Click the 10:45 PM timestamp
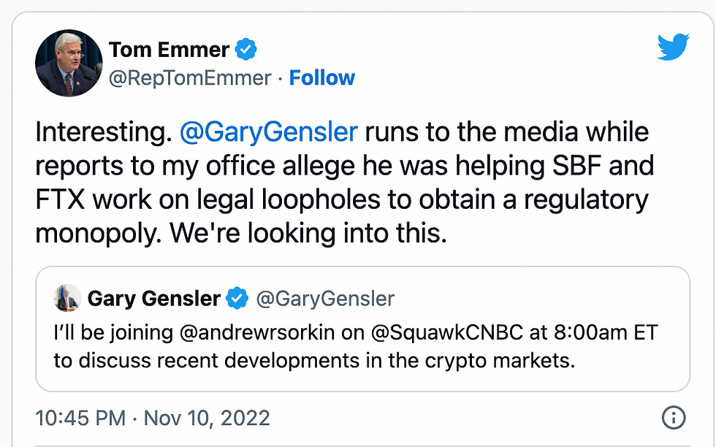 pyautogui.click(x=80, y=418)
